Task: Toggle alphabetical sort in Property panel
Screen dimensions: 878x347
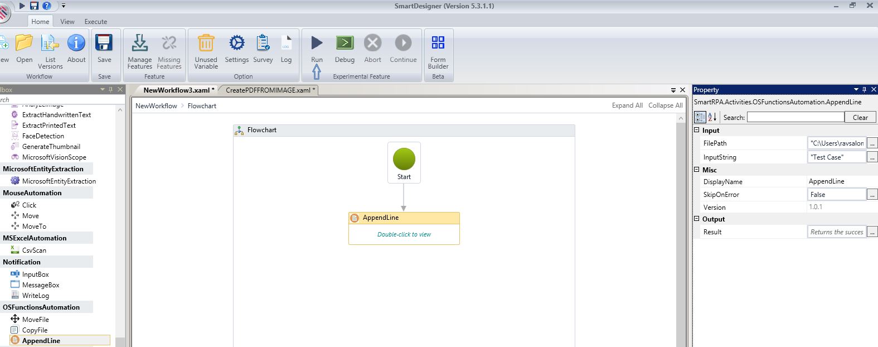Action: pos(712,117)
